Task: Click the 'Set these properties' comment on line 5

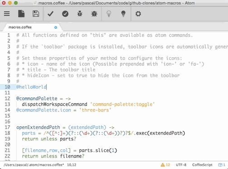Action: tap(99, 58)
